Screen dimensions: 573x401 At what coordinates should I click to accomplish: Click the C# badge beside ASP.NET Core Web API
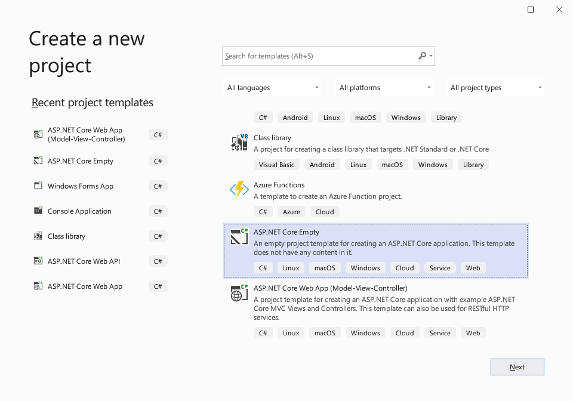158,261
